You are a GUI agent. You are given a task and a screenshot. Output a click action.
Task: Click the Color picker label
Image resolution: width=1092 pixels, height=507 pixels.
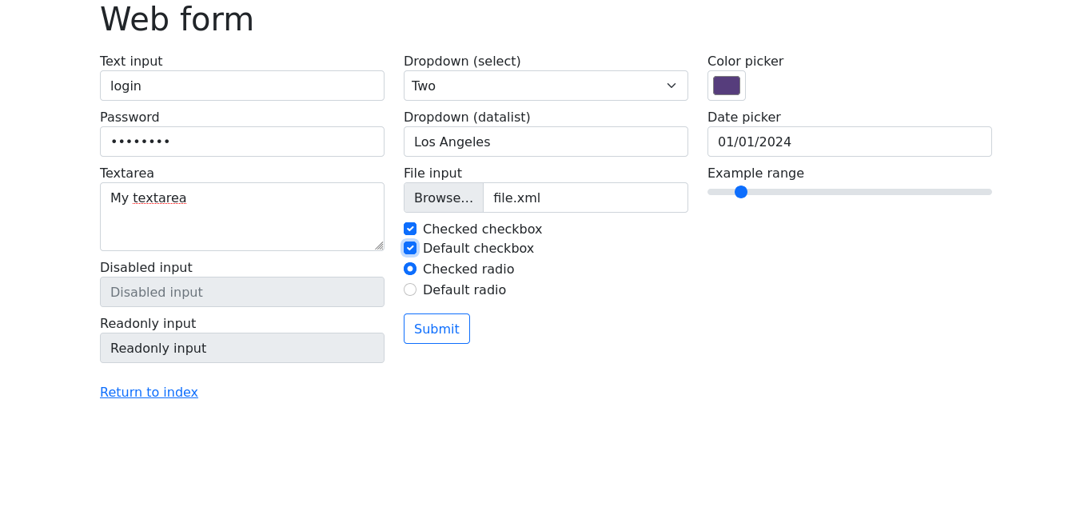point(745,61)
